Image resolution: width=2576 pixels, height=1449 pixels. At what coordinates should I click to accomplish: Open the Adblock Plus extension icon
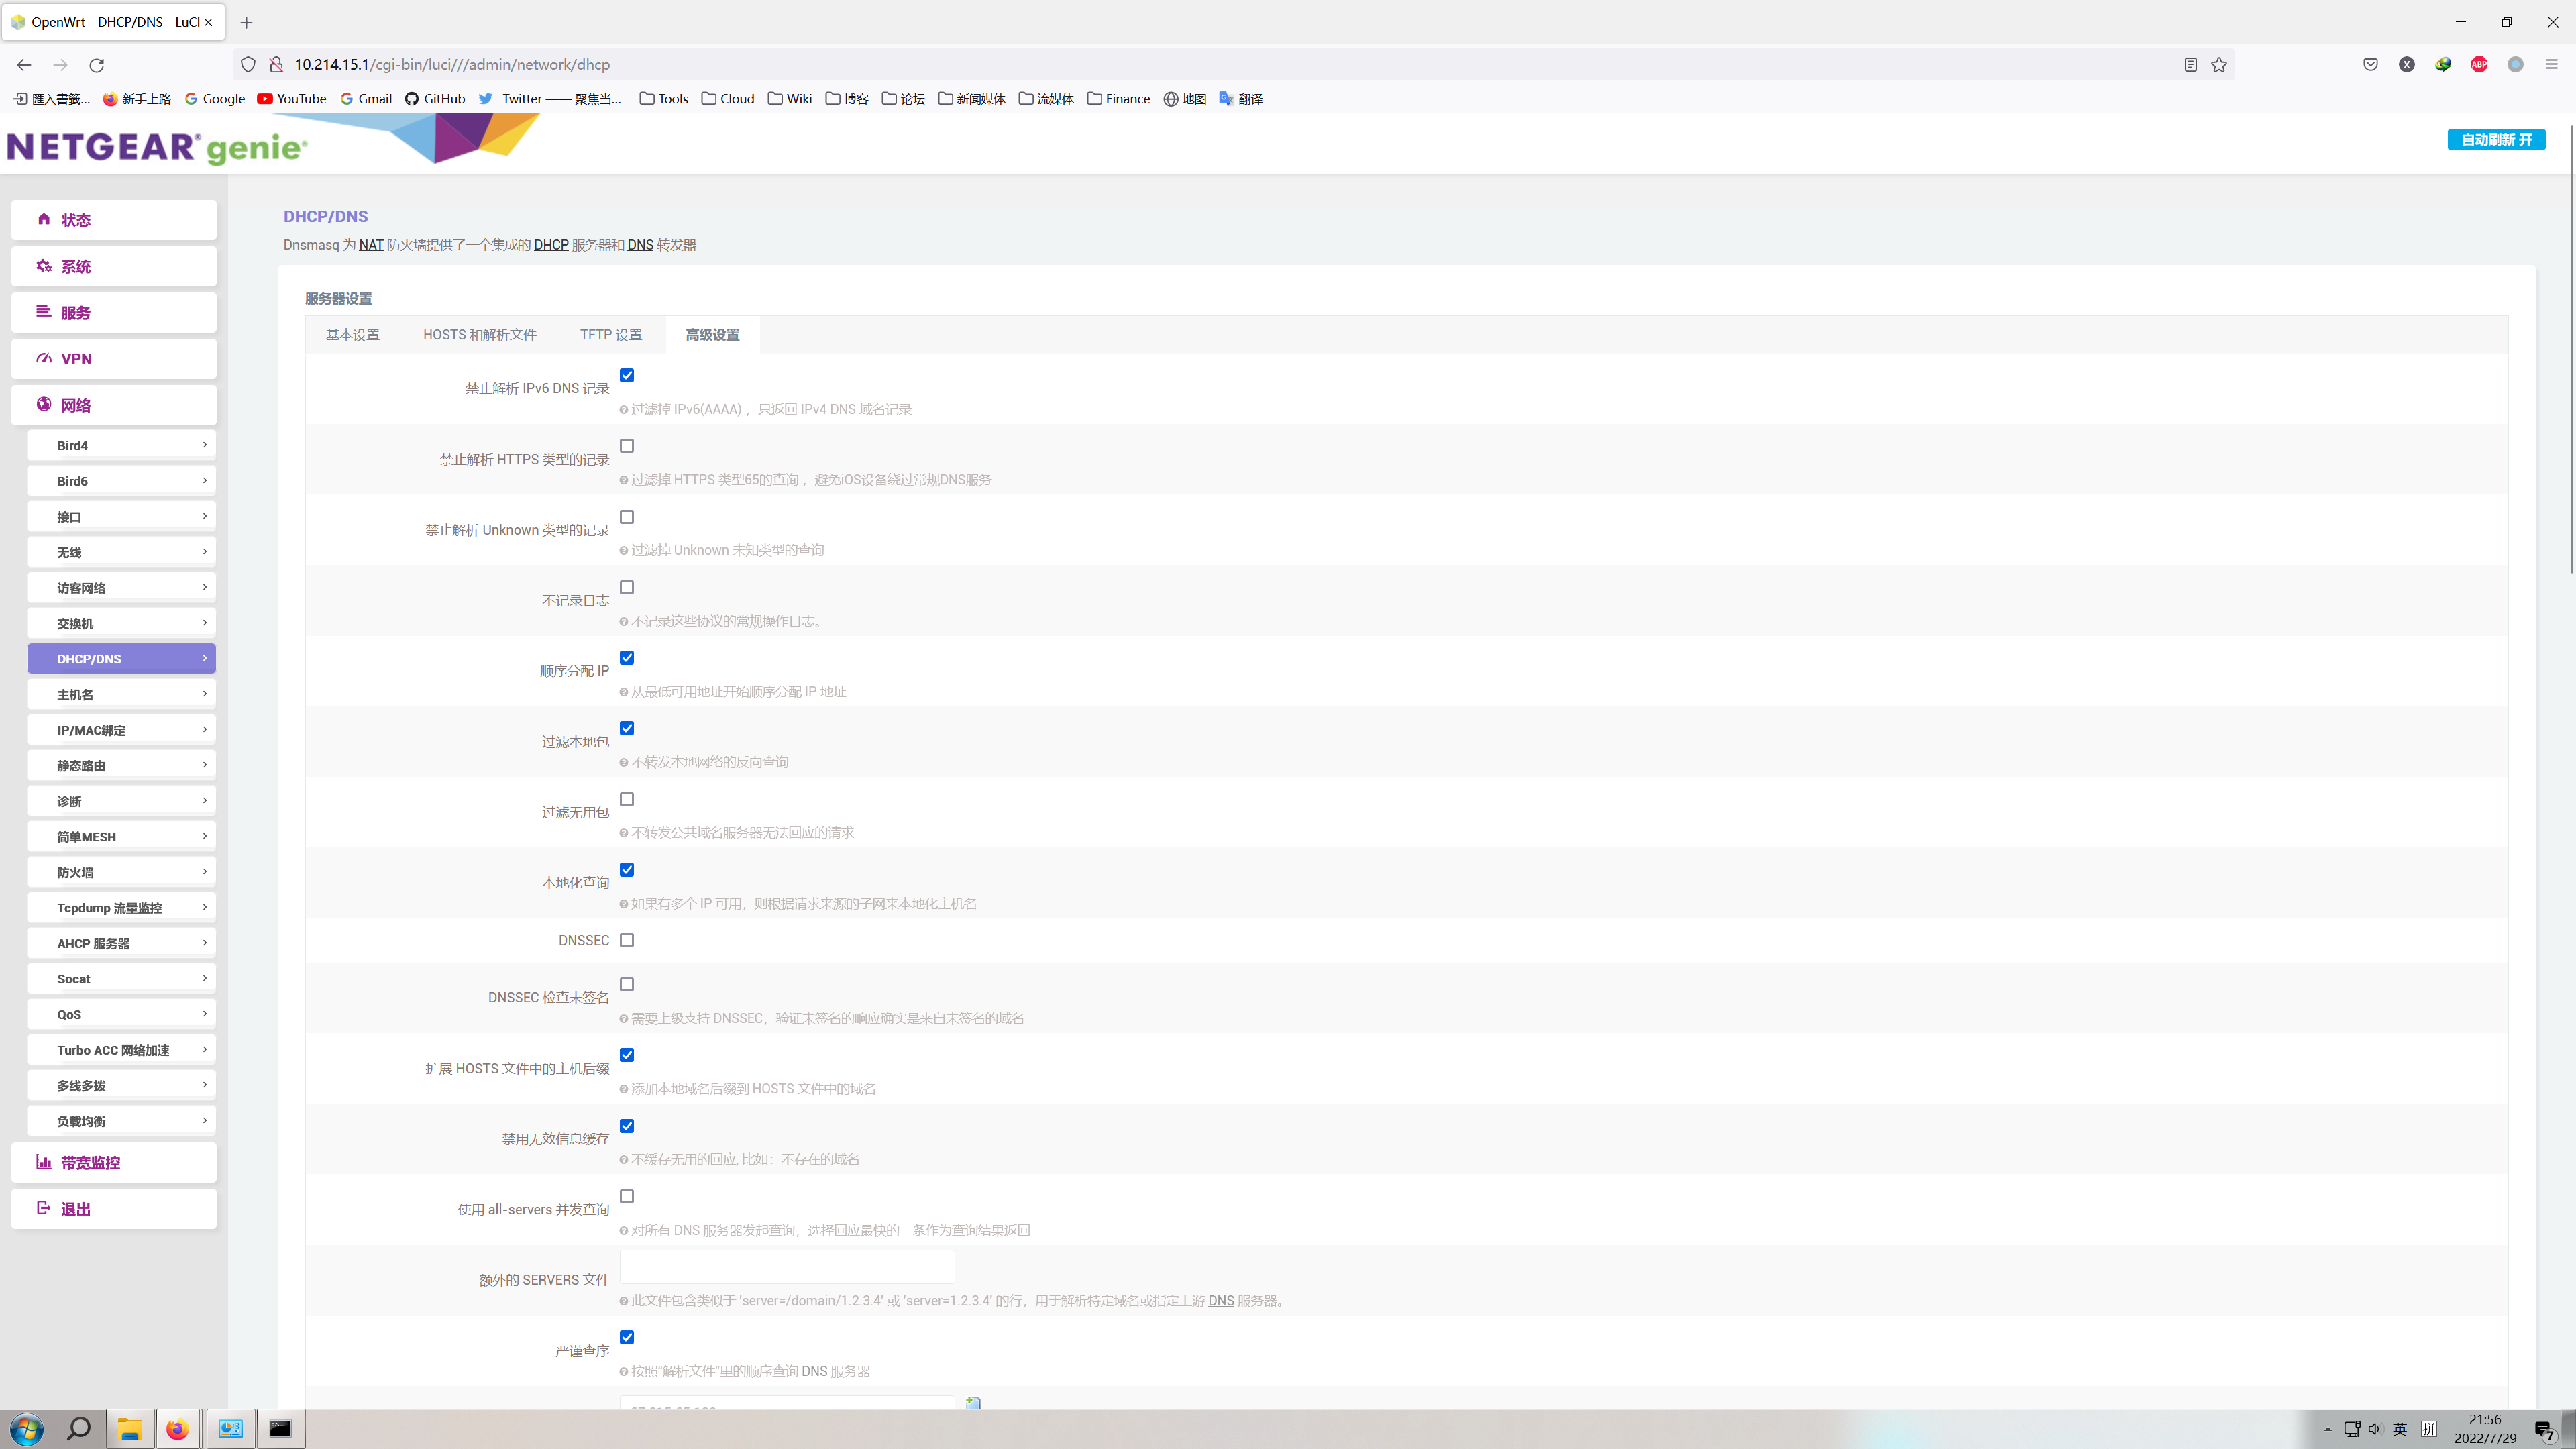coord(2479,65)
